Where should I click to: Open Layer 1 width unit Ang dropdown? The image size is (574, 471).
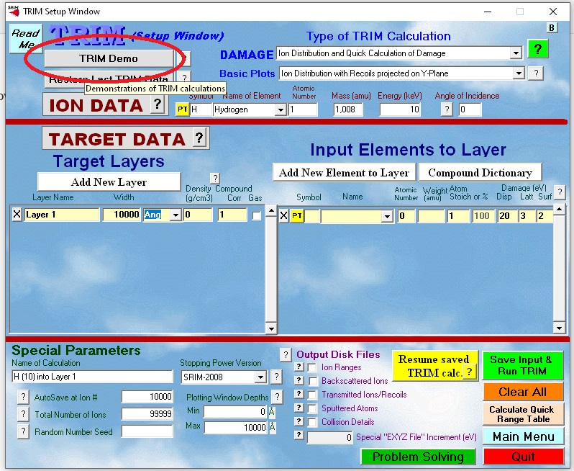click(176, 215)
